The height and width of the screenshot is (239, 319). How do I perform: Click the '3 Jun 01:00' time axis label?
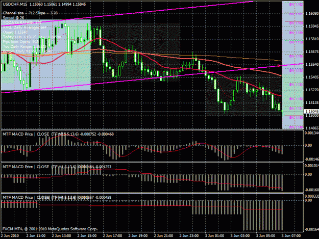[215, 236]
